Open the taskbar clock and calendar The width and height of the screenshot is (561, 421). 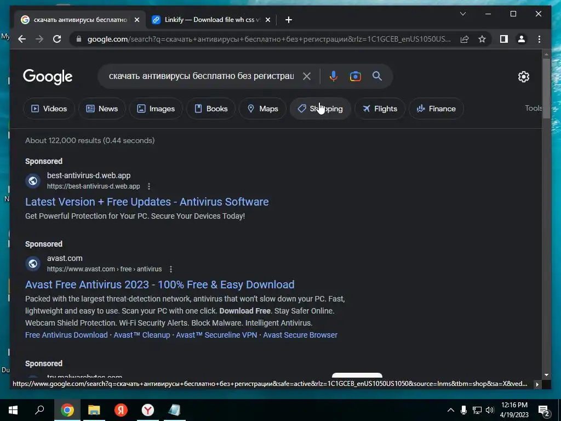pos(514,410)
